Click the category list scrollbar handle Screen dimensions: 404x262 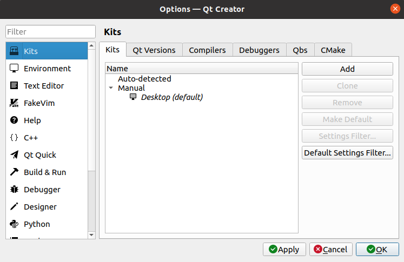click(x=91, y=110)
